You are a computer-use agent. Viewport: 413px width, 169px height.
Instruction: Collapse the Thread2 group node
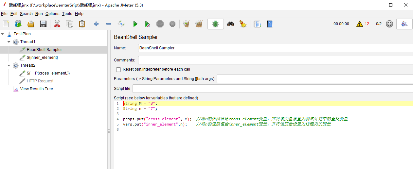point(9,65)
